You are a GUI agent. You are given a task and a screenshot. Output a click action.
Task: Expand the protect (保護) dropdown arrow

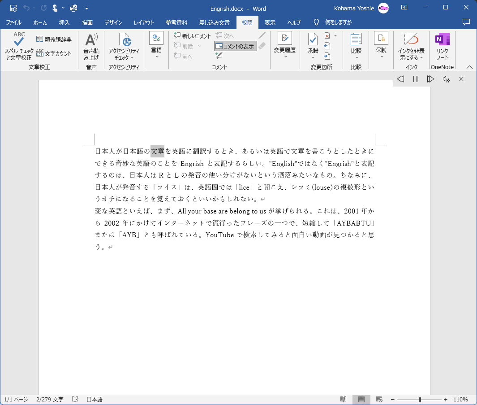(x=382, y=57)
